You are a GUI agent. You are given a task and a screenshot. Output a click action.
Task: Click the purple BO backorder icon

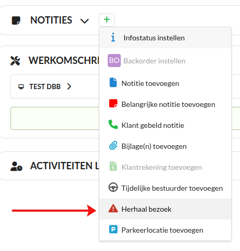coord(114,61)
